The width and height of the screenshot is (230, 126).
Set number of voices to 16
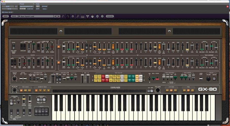coord(48,91)
